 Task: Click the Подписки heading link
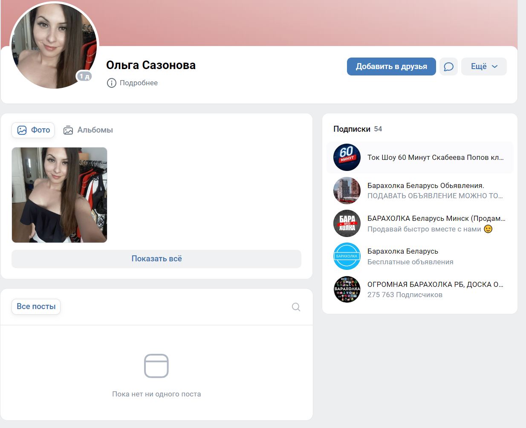pos(352,128)
